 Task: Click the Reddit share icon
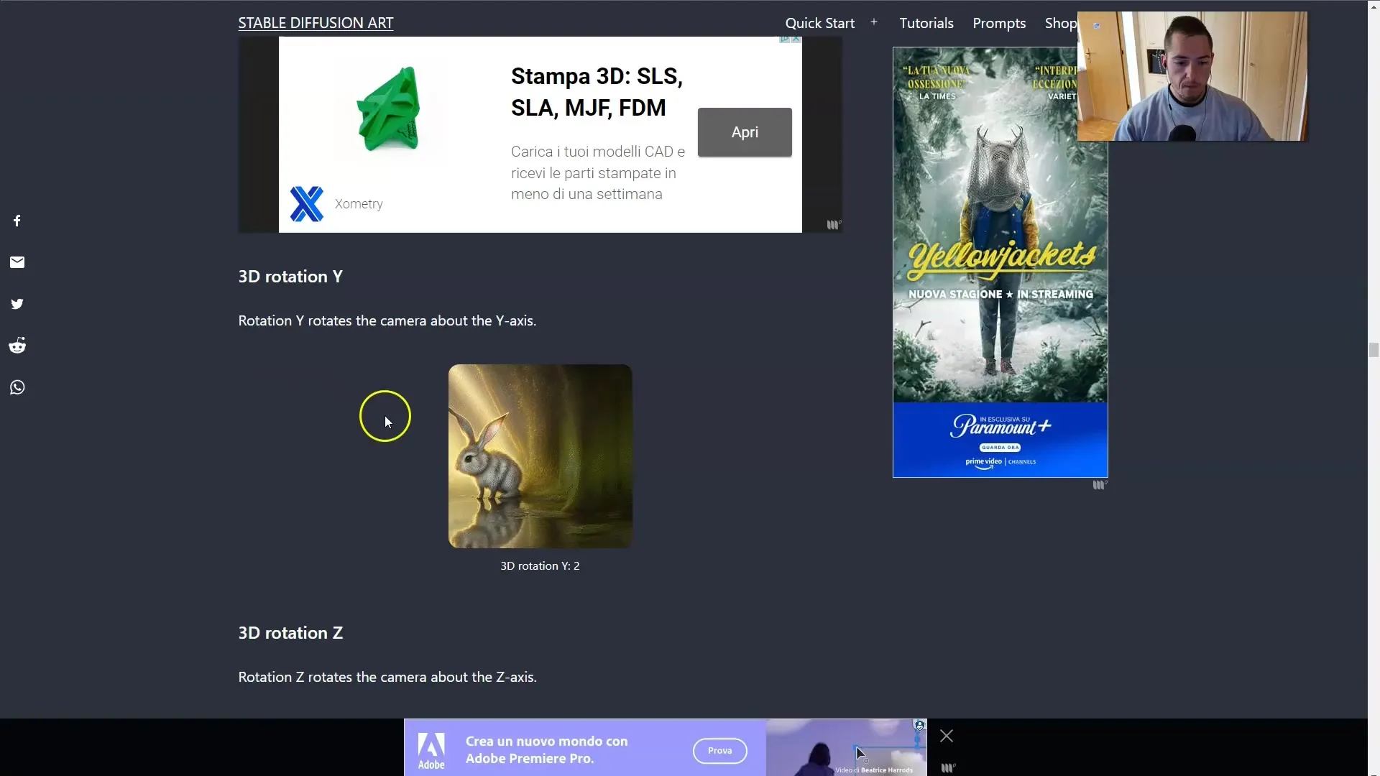pyautogui.click(x=17, y=344)
